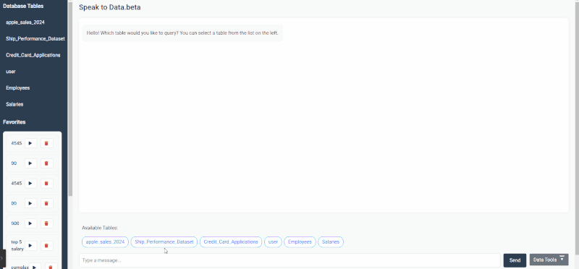Expand the collapsed left edge panel arrow

[x=2, y=259]
